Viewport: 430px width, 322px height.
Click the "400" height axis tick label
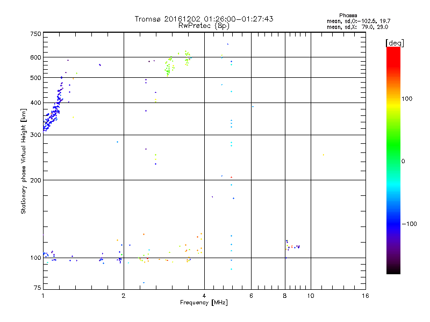(35, 103)
